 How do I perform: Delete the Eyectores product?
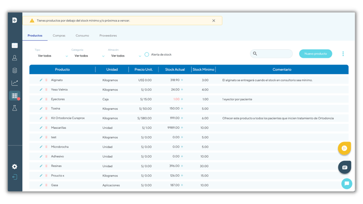click(46, 99)
